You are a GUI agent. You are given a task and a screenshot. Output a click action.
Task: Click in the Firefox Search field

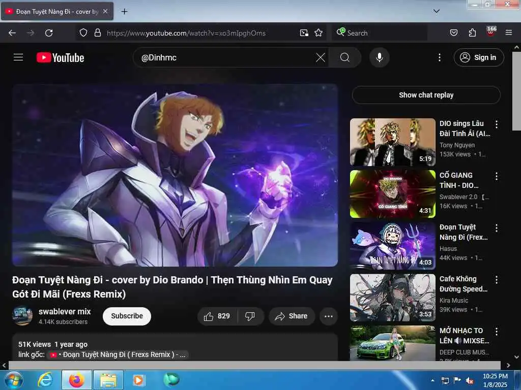[x=379, y=33]
